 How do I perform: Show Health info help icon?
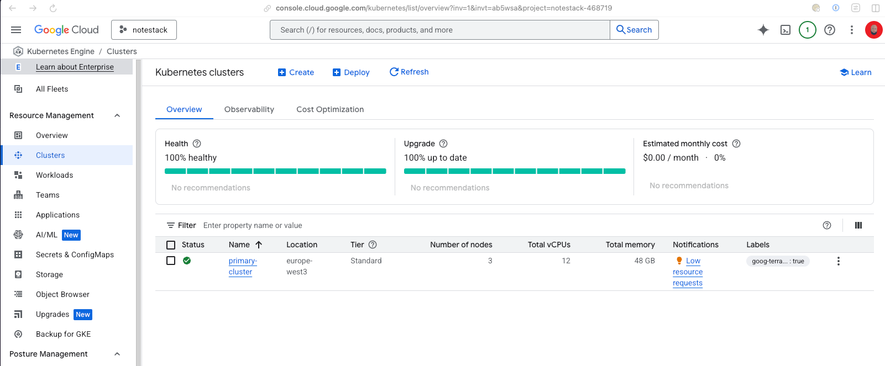point(197,144)
